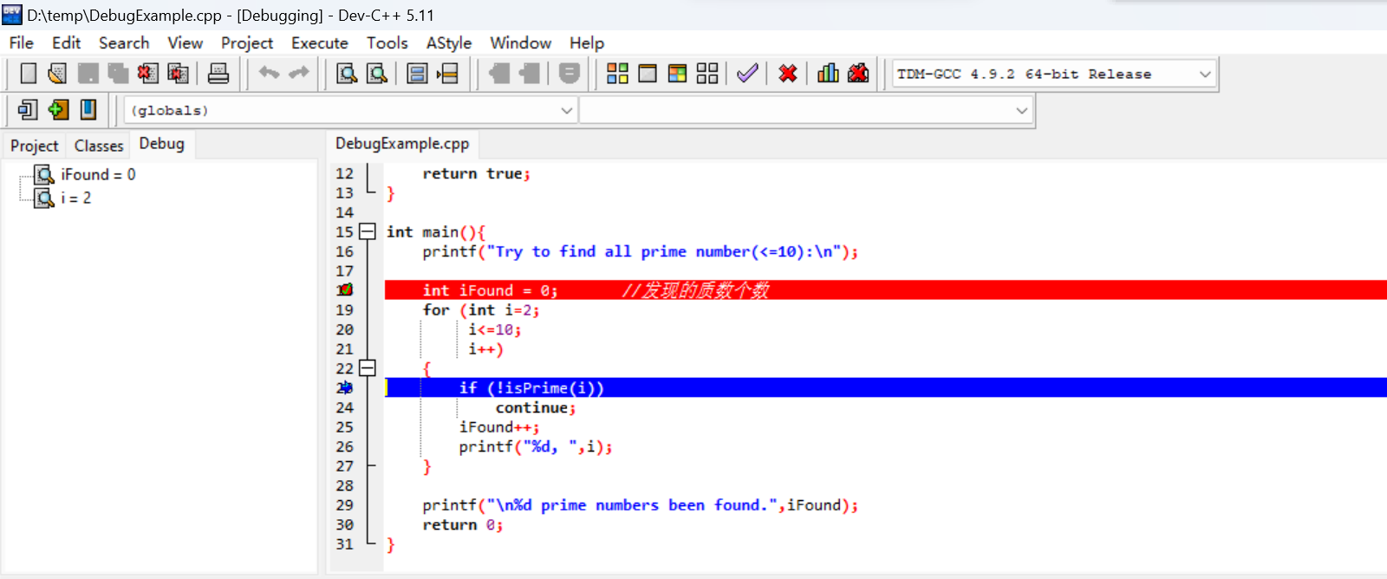Click the green plus icon in second toolbar
This screenshot has height=579, width=1387.
58,109
